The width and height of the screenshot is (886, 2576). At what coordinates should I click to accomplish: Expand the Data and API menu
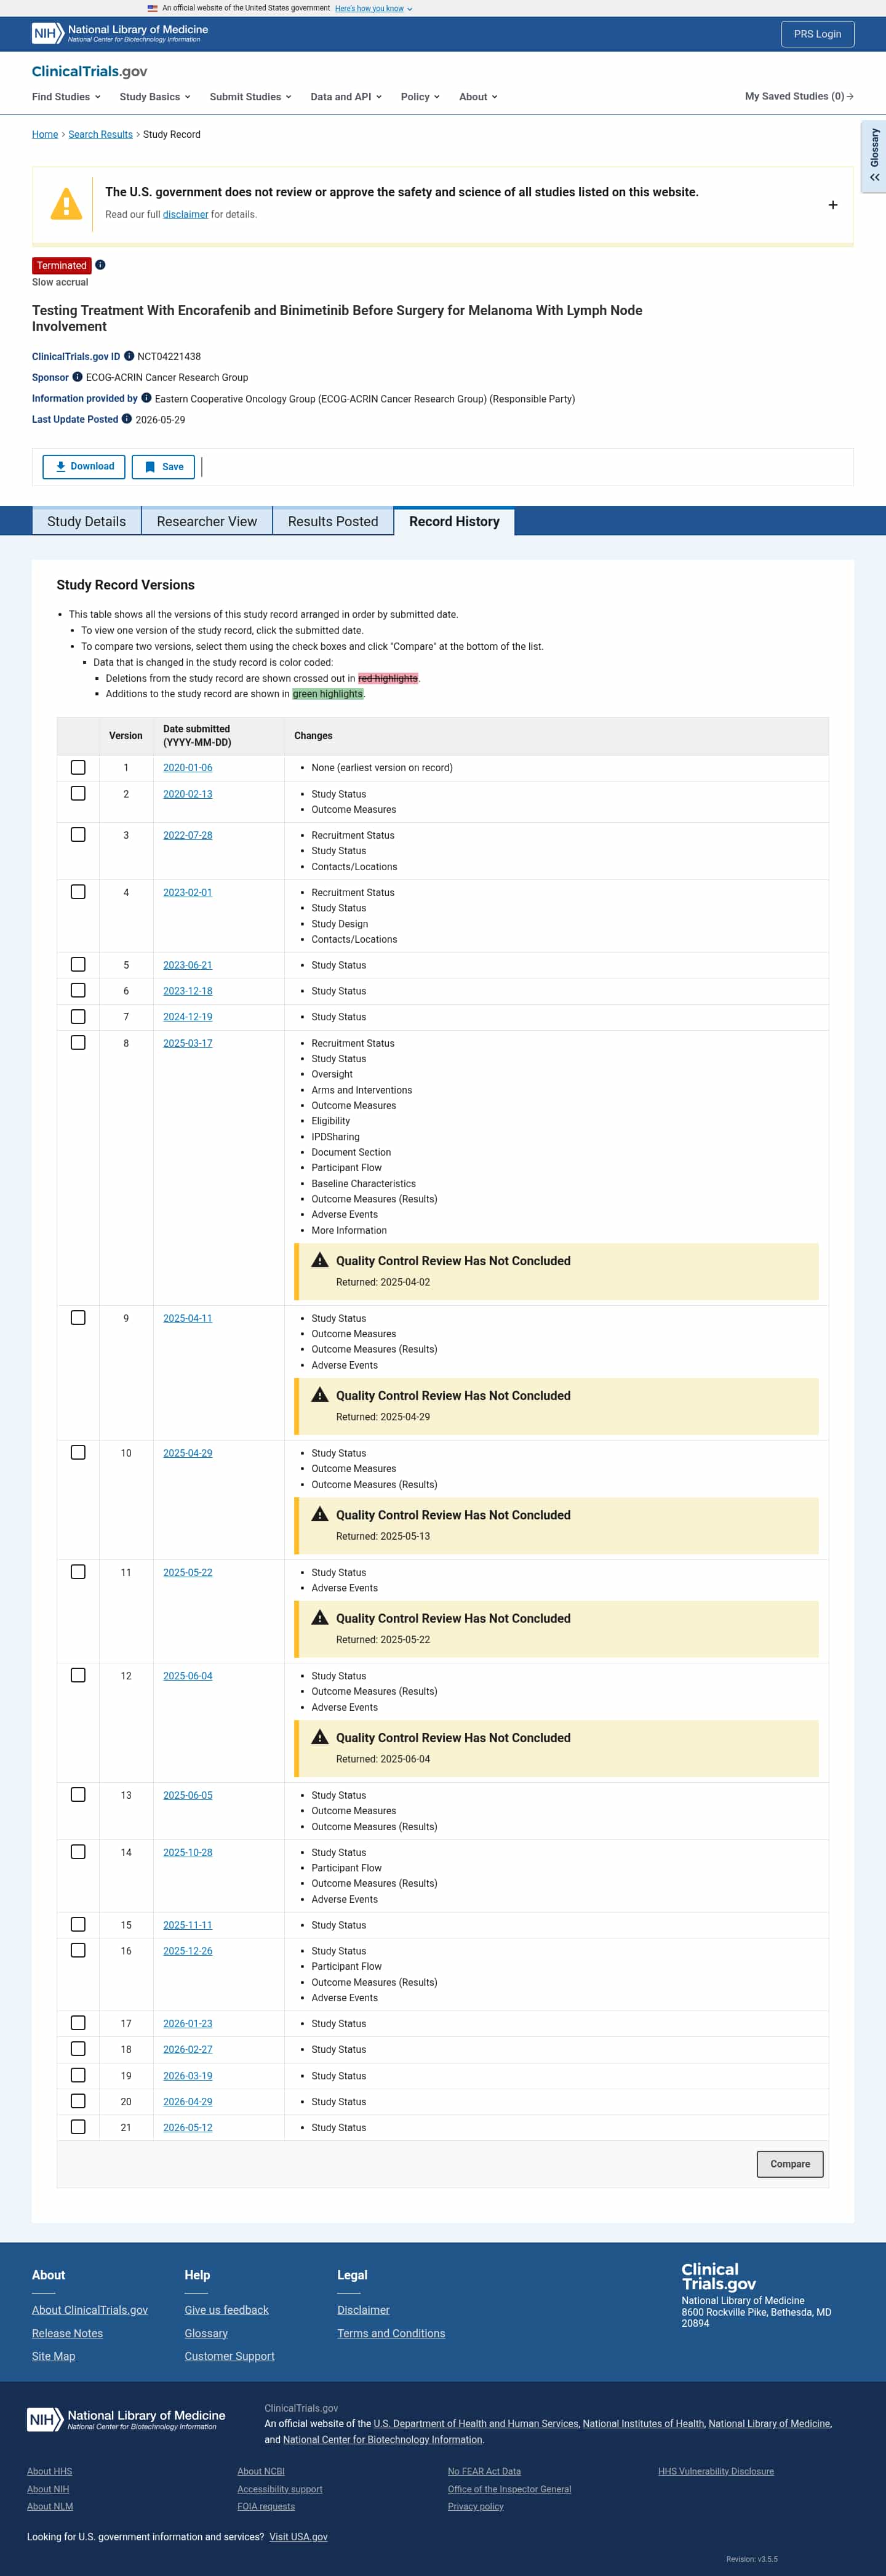coord(346,97)
